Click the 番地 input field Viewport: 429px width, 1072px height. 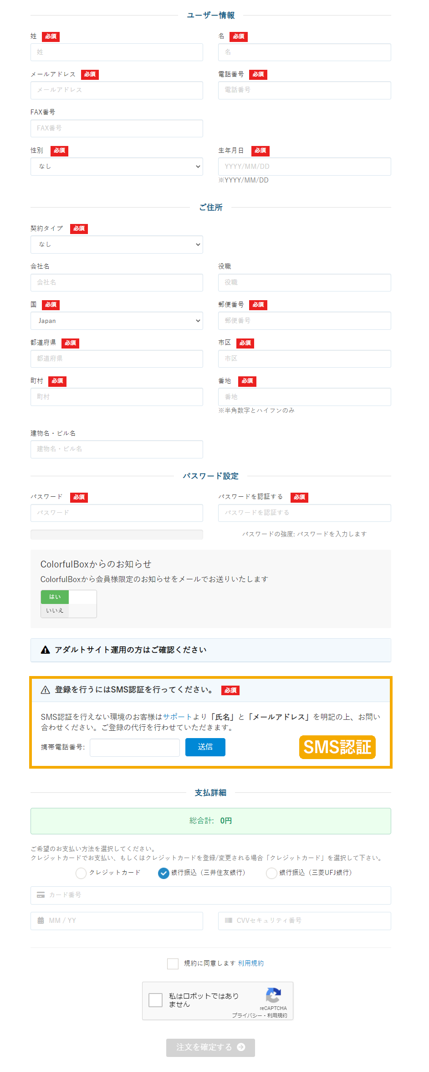coord(304,397)
